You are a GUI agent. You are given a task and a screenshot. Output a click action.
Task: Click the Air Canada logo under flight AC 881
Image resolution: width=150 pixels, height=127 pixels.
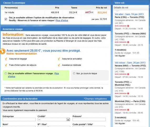(x=122, y=26)
